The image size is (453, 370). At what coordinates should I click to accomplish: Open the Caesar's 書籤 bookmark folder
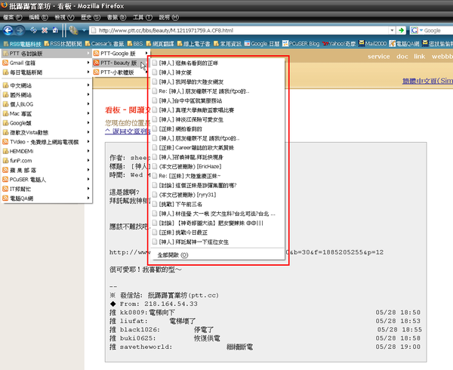pyautogui.click(x=105, y=44)
